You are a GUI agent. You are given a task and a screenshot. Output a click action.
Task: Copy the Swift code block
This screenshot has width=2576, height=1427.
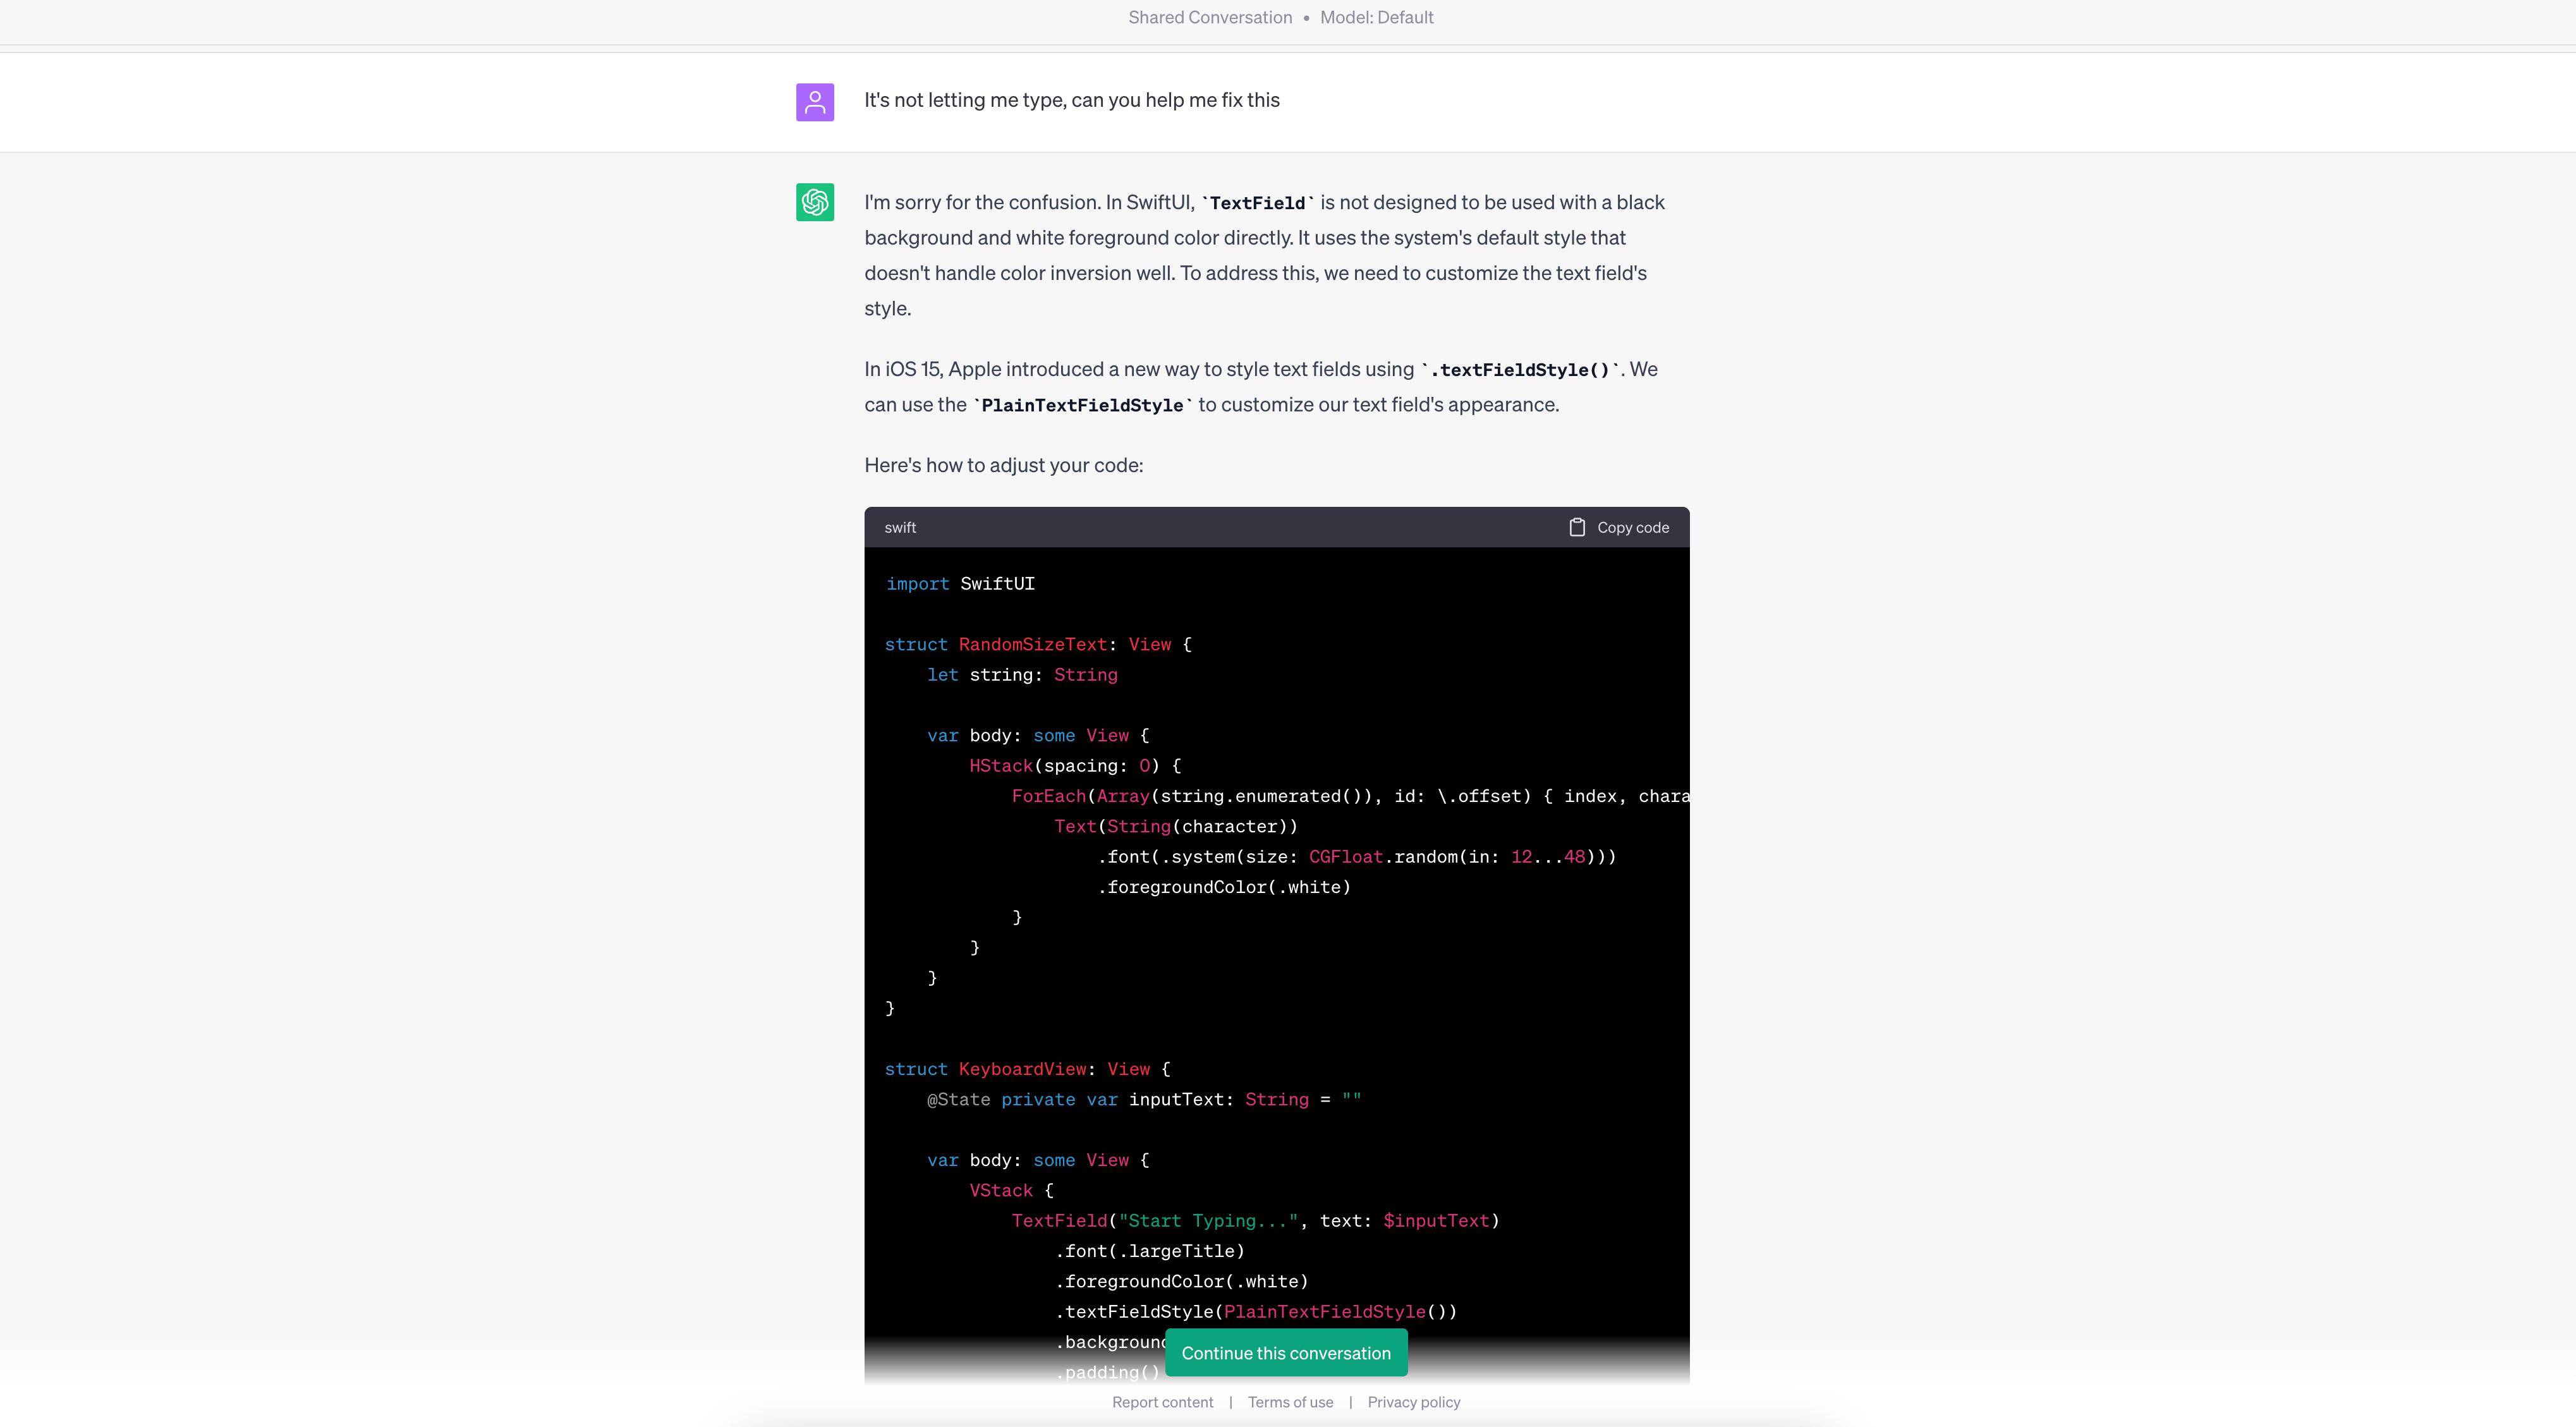click(x=1619, y=527)
